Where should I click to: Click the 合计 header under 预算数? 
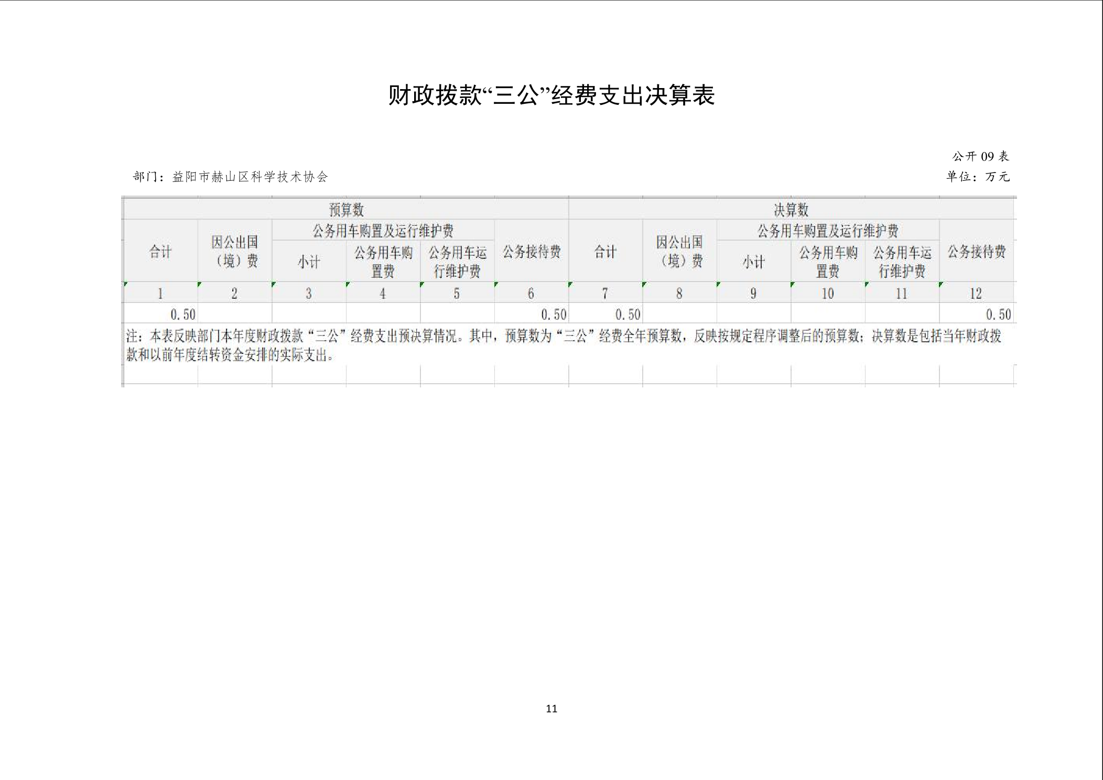[160, 252]
